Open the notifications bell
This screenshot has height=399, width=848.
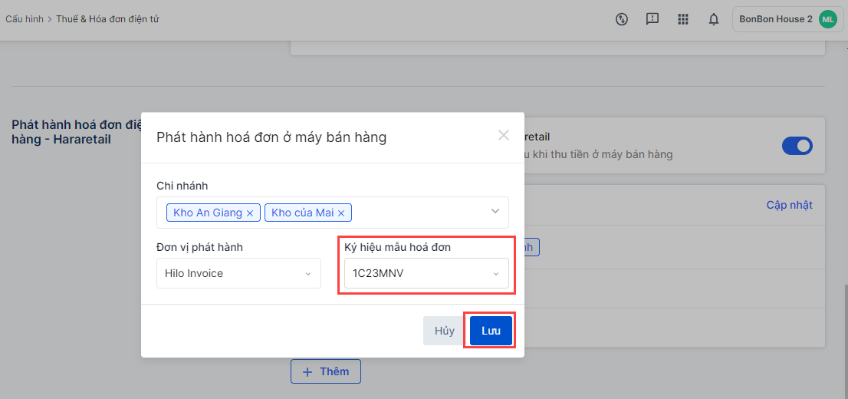[x=714, y=19]
